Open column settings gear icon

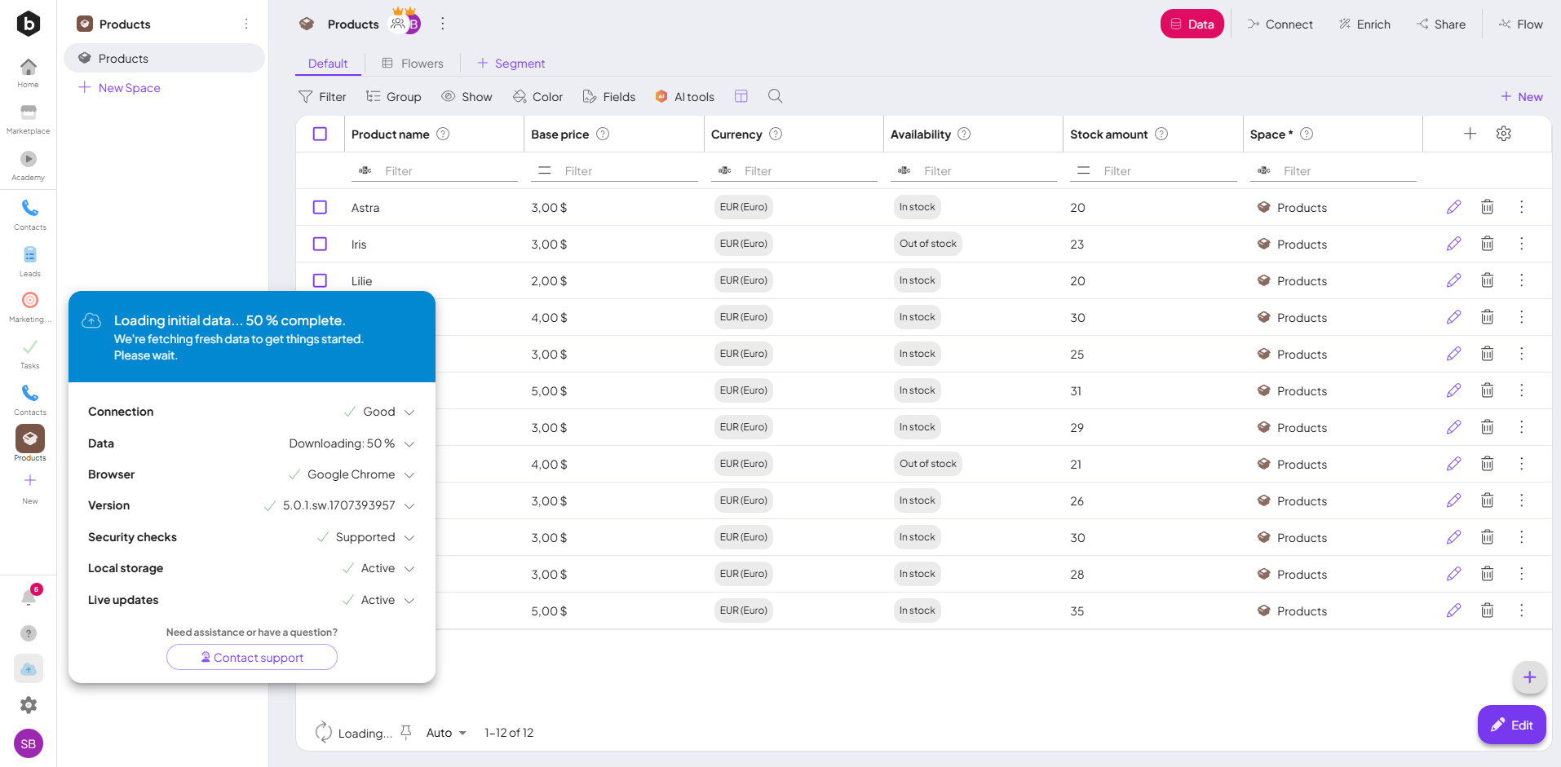1503,134
